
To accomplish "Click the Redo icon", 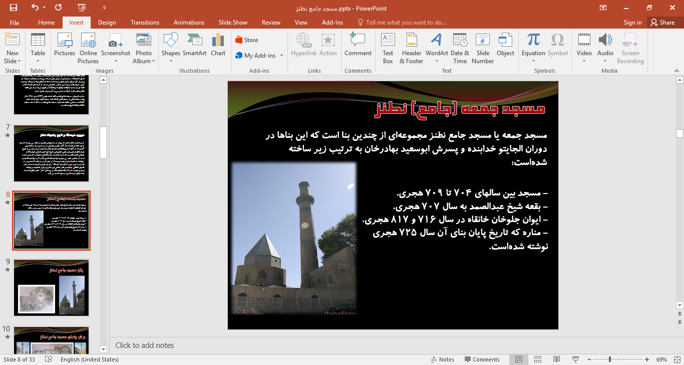I will (58, 8).
